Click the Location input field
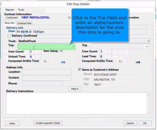 pyautogui.click(x=47, y=72)
